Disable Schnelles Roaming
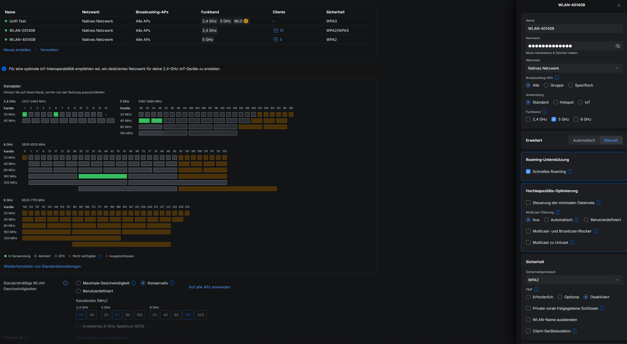Viewport: 627px width, 344px height. (528, 171)
